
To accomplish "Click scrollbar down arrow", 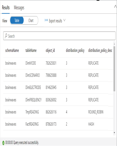I will (114, 133).
